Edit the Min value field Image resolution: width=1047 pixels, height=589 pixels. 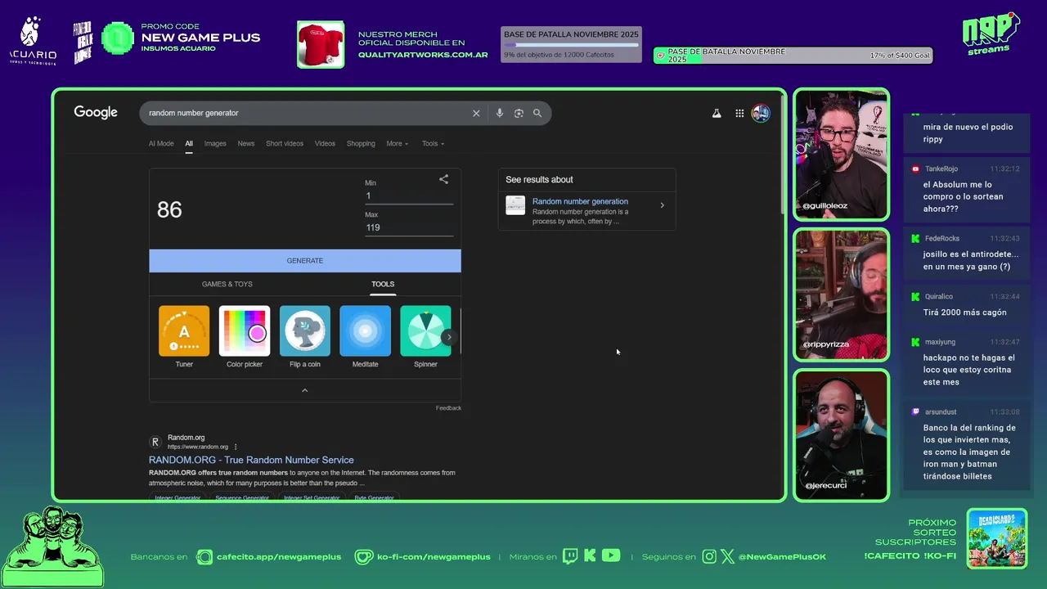pos(409,196)
